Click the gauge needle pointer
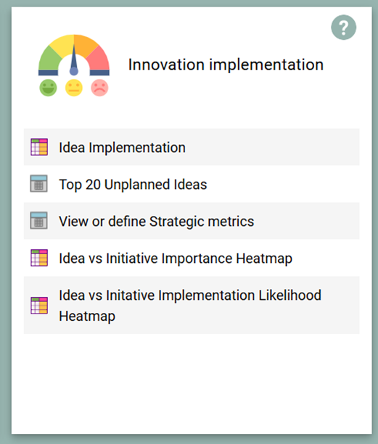Screen dimensions: 378x444 [x=74, y=61]
